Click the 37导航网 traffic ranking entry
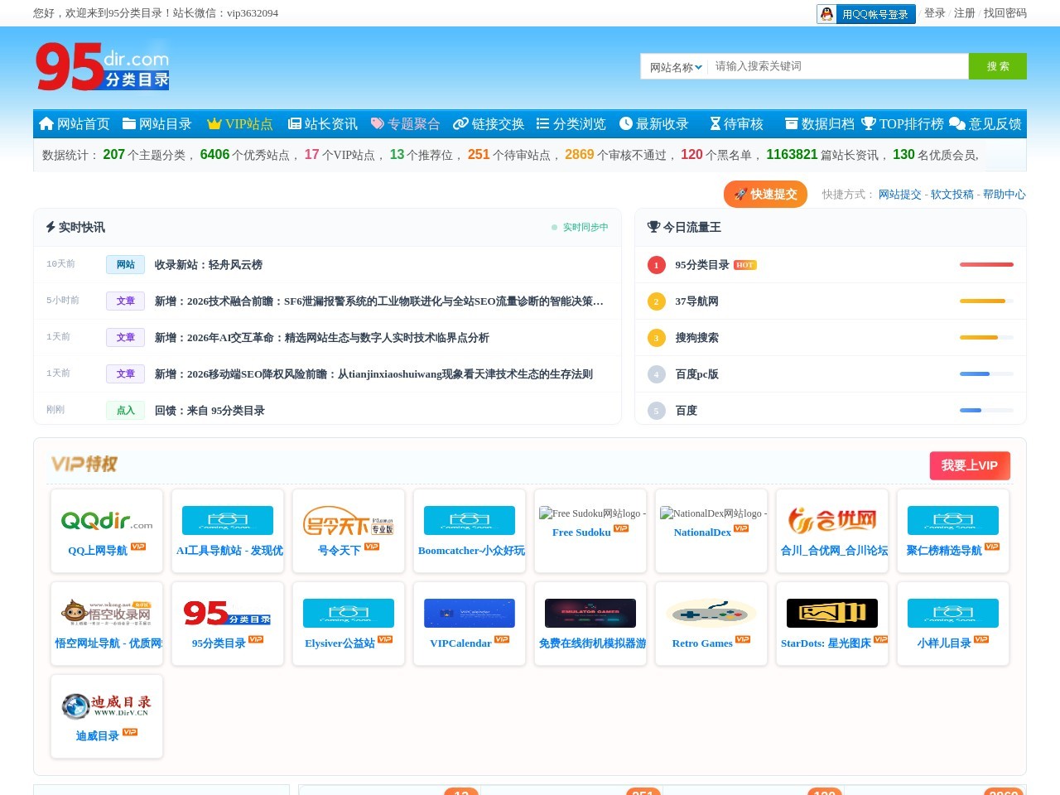The image size is (1060, 795). [696, 301]
